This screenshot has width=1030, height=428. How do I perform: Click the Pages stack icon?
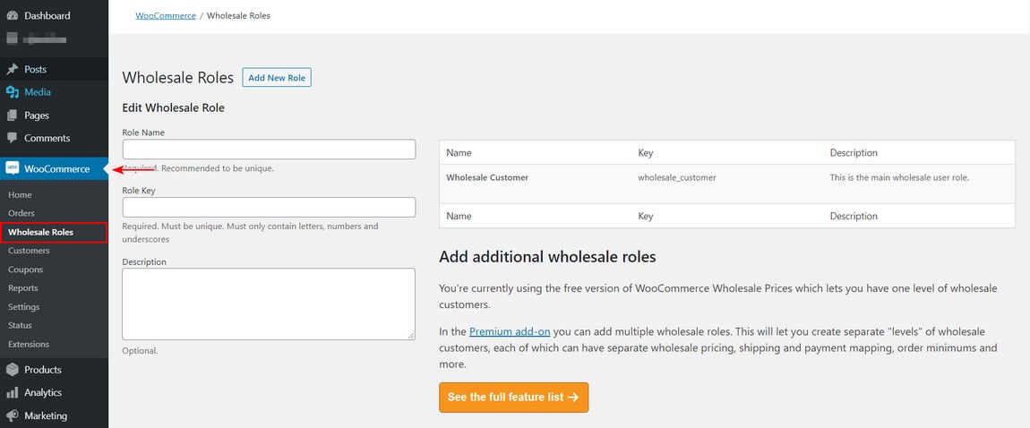pyautogui.click(x=13, y=115)
